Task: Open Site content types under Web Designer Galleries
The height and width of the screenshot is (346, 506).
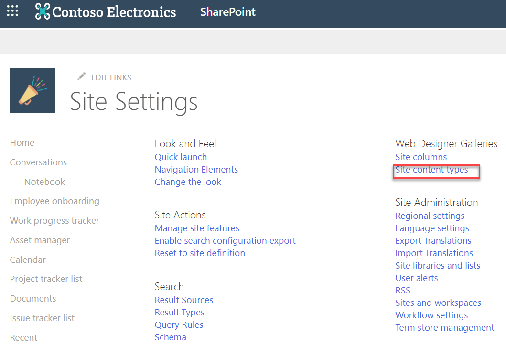Action: click(x=431, y=169)
